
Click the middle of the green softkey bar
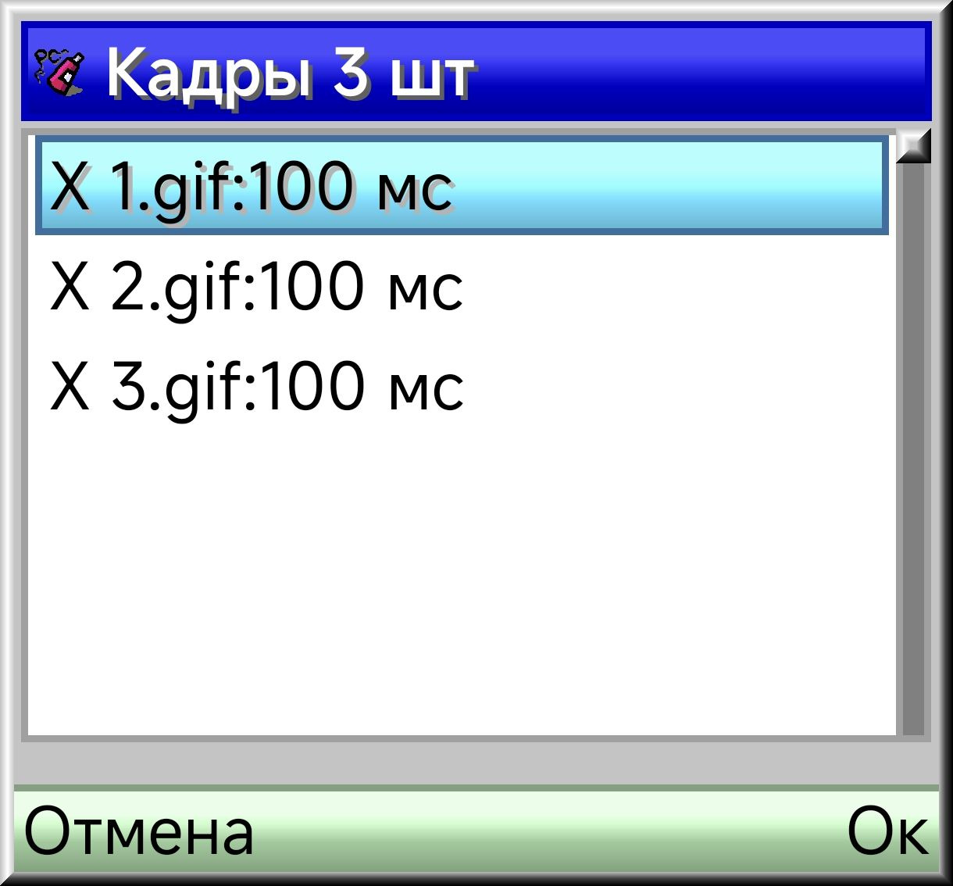pos(476,831)
